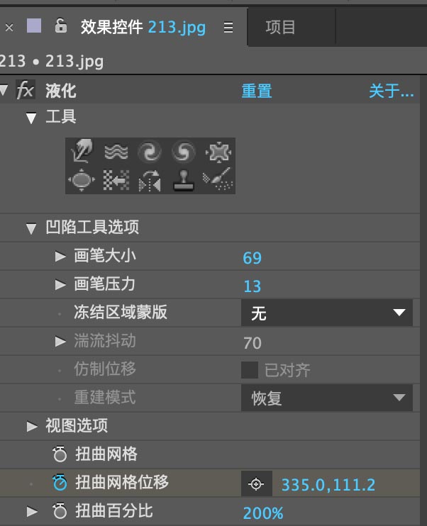
Task: Expand the 画笔大小 property
Action: (60, 257)
